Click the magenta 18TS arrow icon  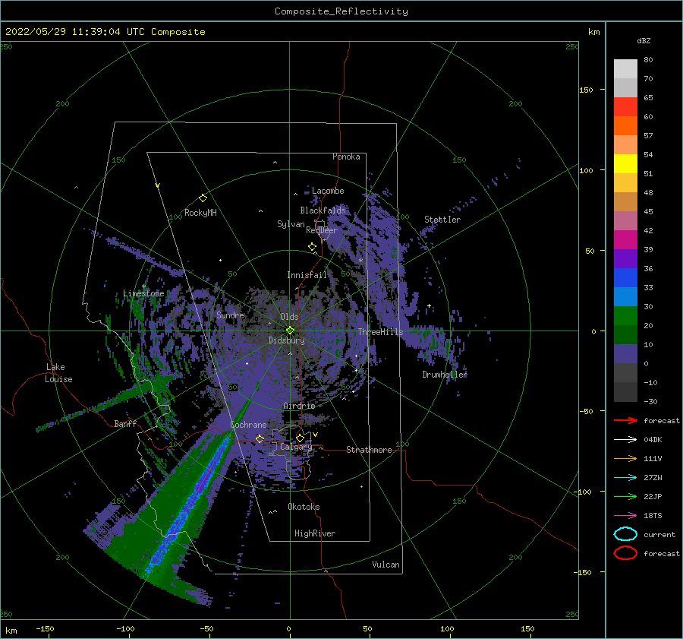[625, 516]
